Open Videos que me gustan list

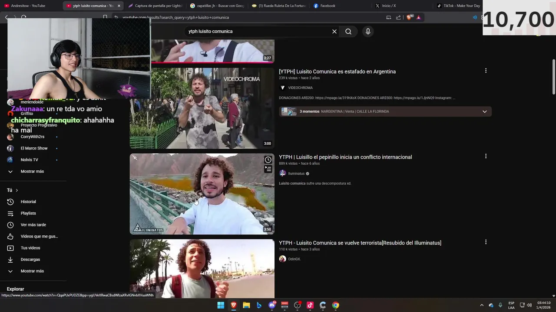click(x=39, y=236)
